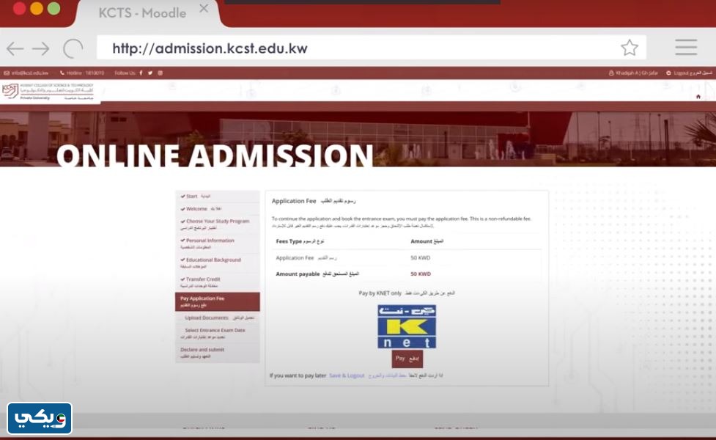
Task: Reload the page with the refresh icon
Action: (x=73, y=49)
